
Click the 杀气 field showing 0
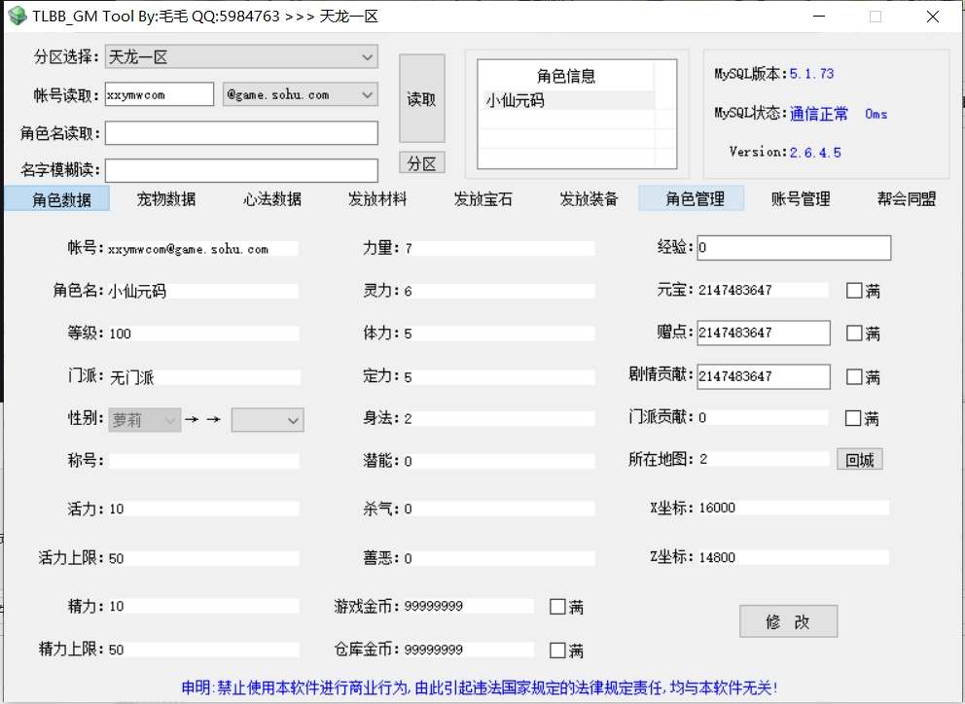pyautogui.click(x=499, y=509)
